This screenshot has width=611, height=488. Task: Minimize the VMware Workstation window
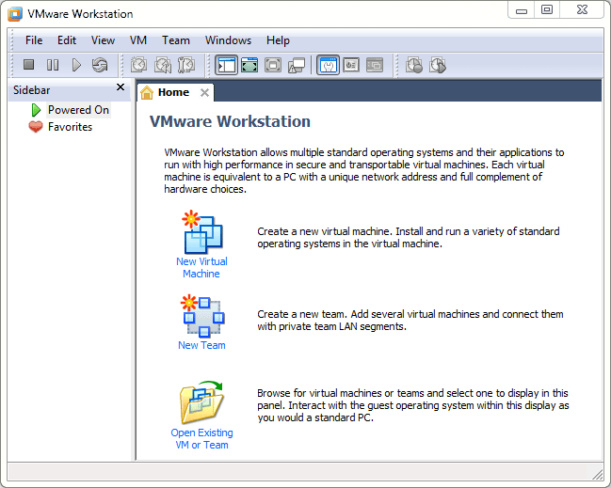pyautogui.click(x=522, y=9)
